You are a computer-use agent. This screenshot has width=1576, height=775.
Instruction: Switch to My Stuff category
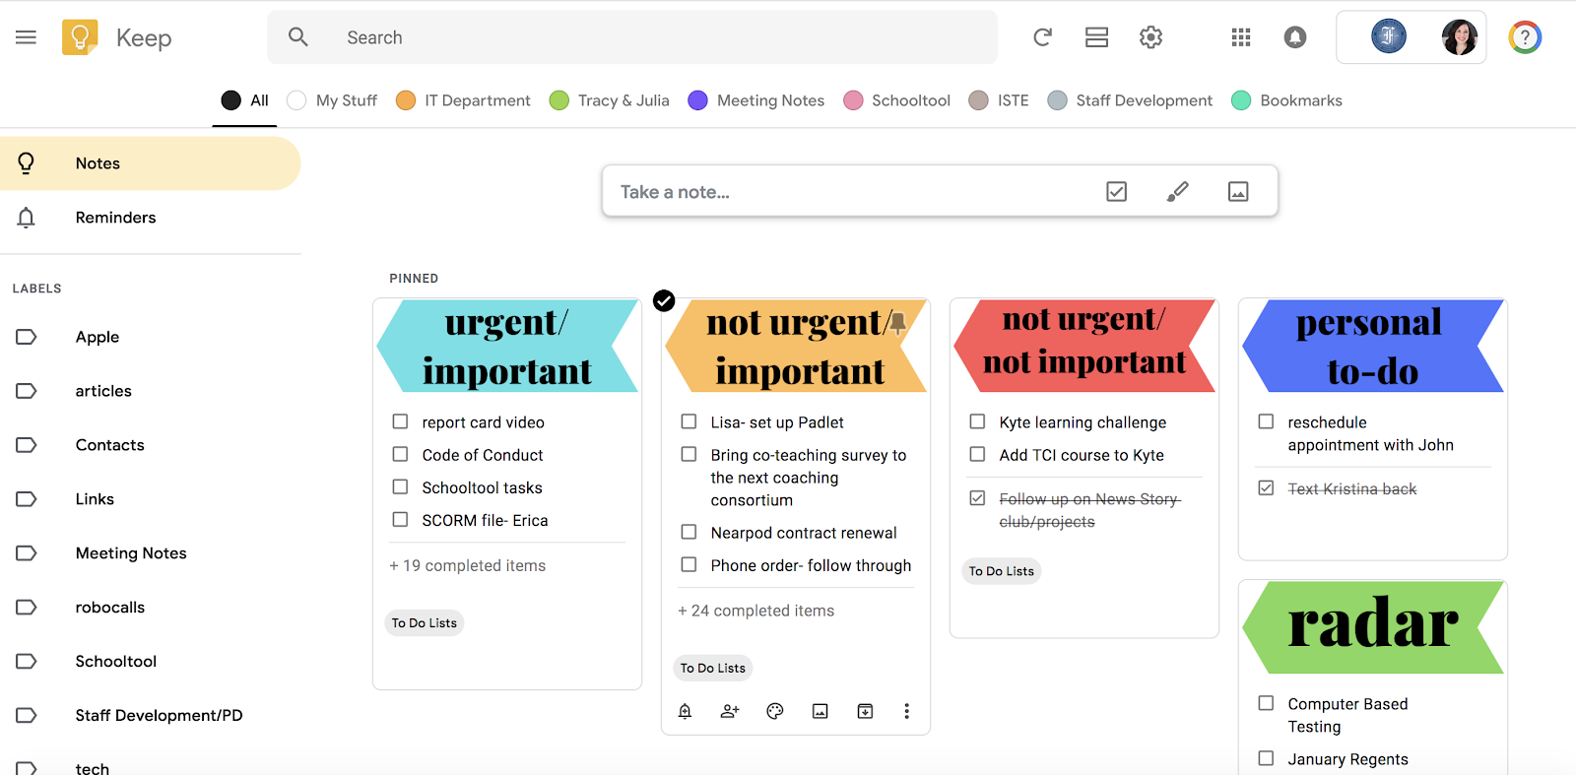[x=332, y=100]
